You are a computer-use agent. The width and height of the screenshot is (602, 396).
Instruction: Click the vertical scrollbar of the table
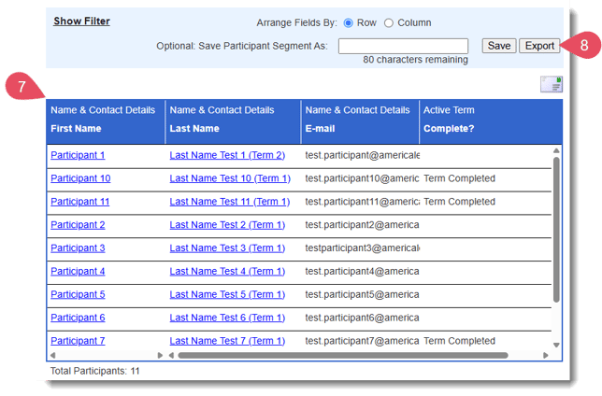coord(557,233)
